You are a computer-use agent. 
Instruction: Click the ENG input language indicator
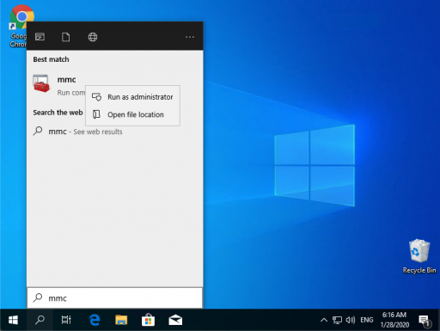click(367, 320)
